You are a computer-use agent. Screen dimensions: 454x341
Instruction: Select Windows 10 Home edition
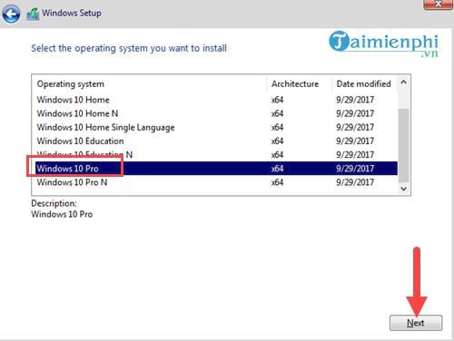coord(217,100)
